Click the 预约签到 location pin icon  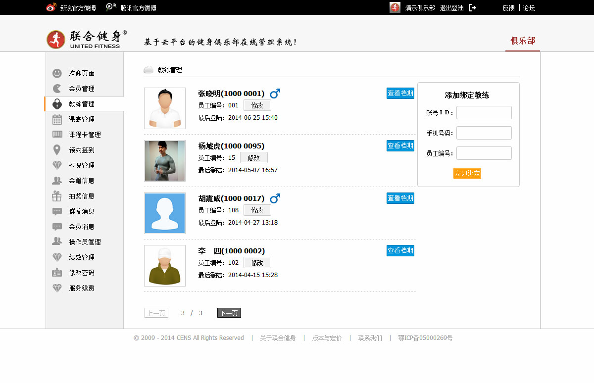coord(57,150)
